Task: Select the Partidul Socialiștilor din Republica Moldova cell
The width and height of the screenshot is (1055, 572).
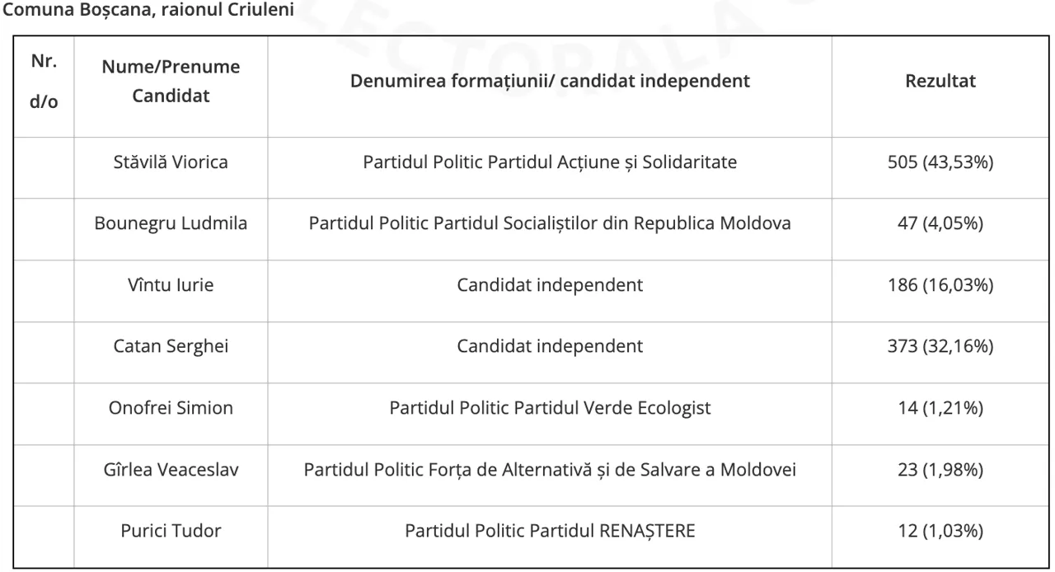Action: [x=550, y=223]
